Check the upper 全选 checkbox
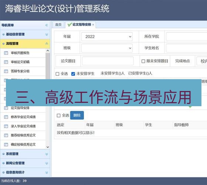 pos(57,74)
